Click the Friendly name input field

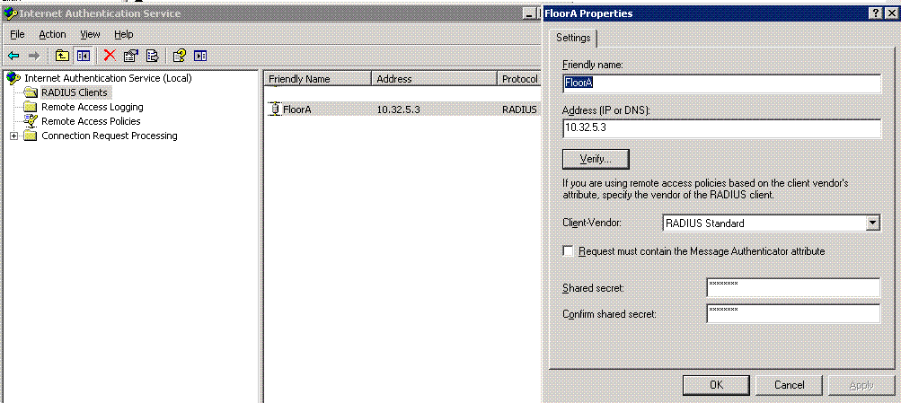point(721,83)
